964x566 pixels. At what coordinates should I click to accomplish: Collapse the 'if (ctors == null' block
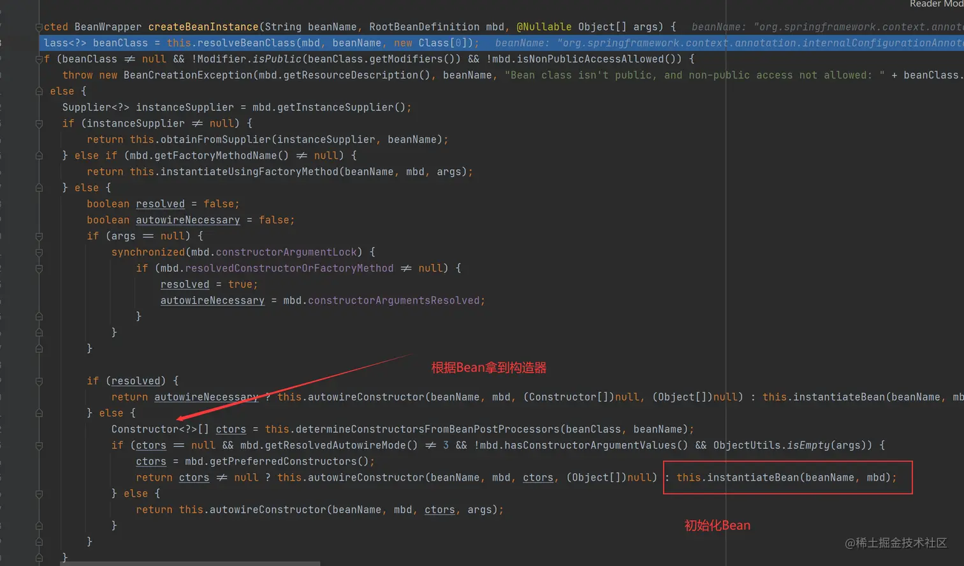39,446
